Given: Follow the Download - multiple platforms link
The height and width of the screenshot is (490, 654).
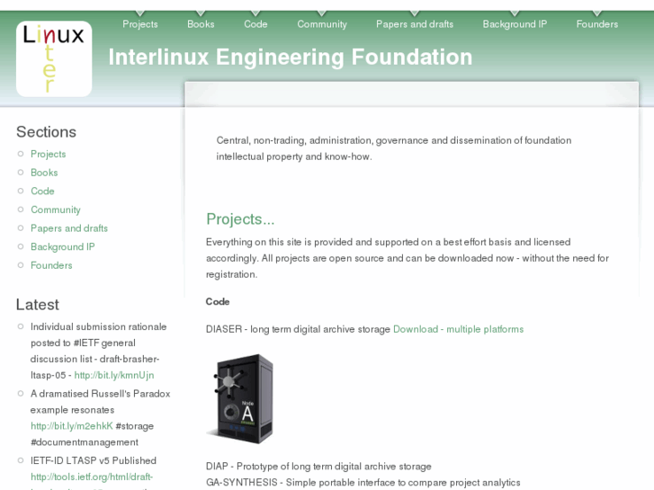Looking at the screenshot, I should 459,329.
